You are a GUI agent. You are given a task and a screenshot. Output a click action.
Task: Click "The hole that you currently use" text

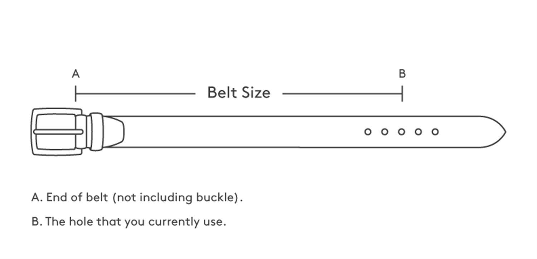click(x=129, y=221)
